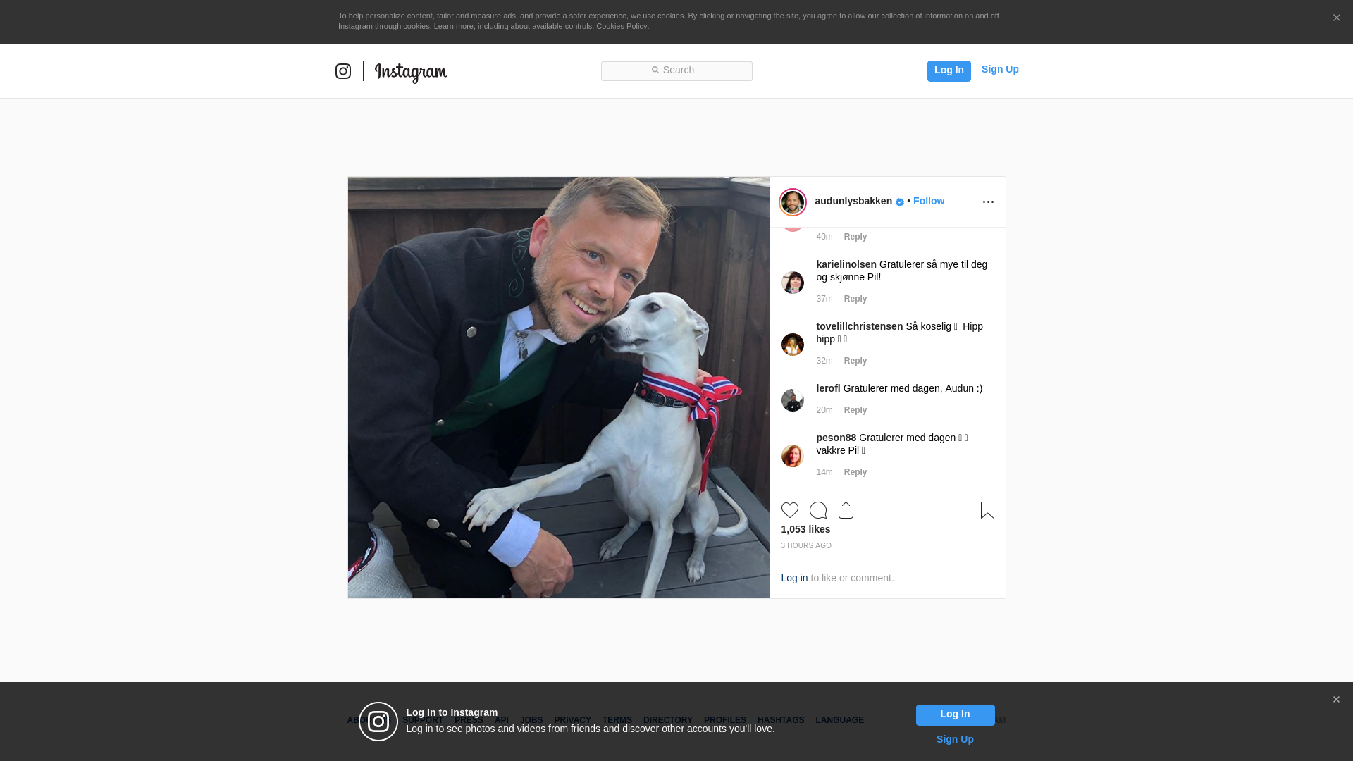Open the post options three-dot menu
1353x761 pixels.
988,202
